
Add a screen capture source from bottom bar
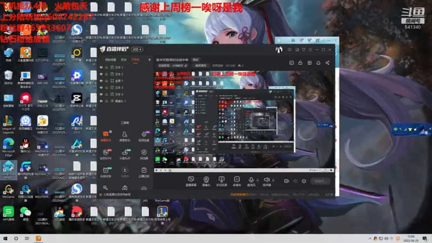[x=191, y=181]
